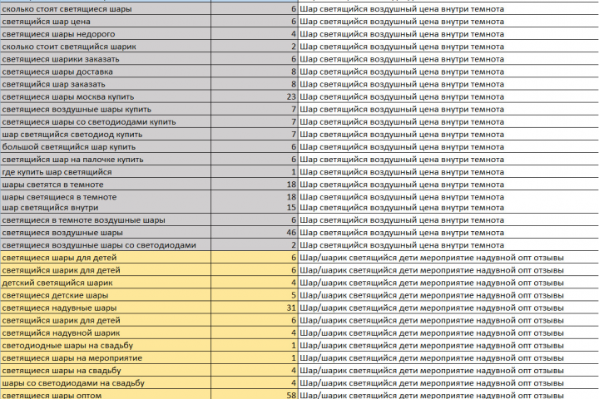Select value 4 in 'светящиеся шары недорого' row

point(294,34)
